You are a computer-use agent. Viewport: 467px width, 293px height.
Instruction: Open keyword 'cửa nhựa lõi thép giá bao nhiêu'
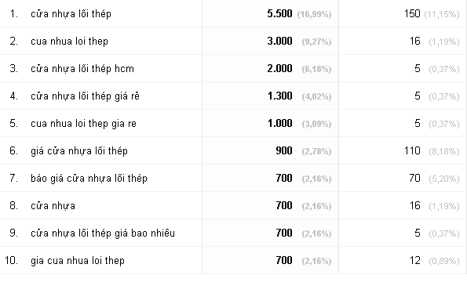pos(103,233)
